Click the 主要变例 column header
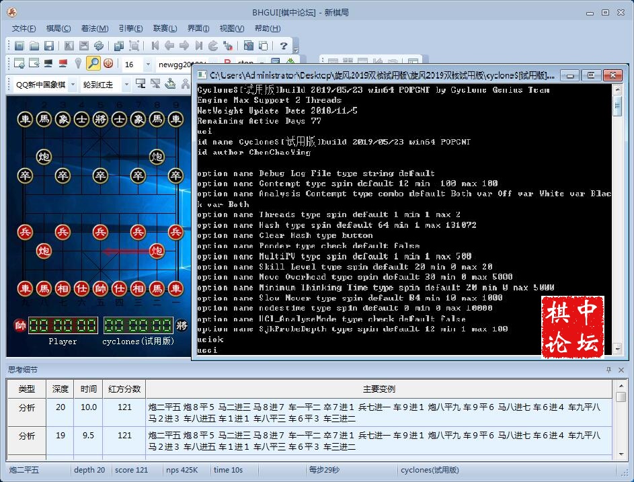 click(379, 389)
